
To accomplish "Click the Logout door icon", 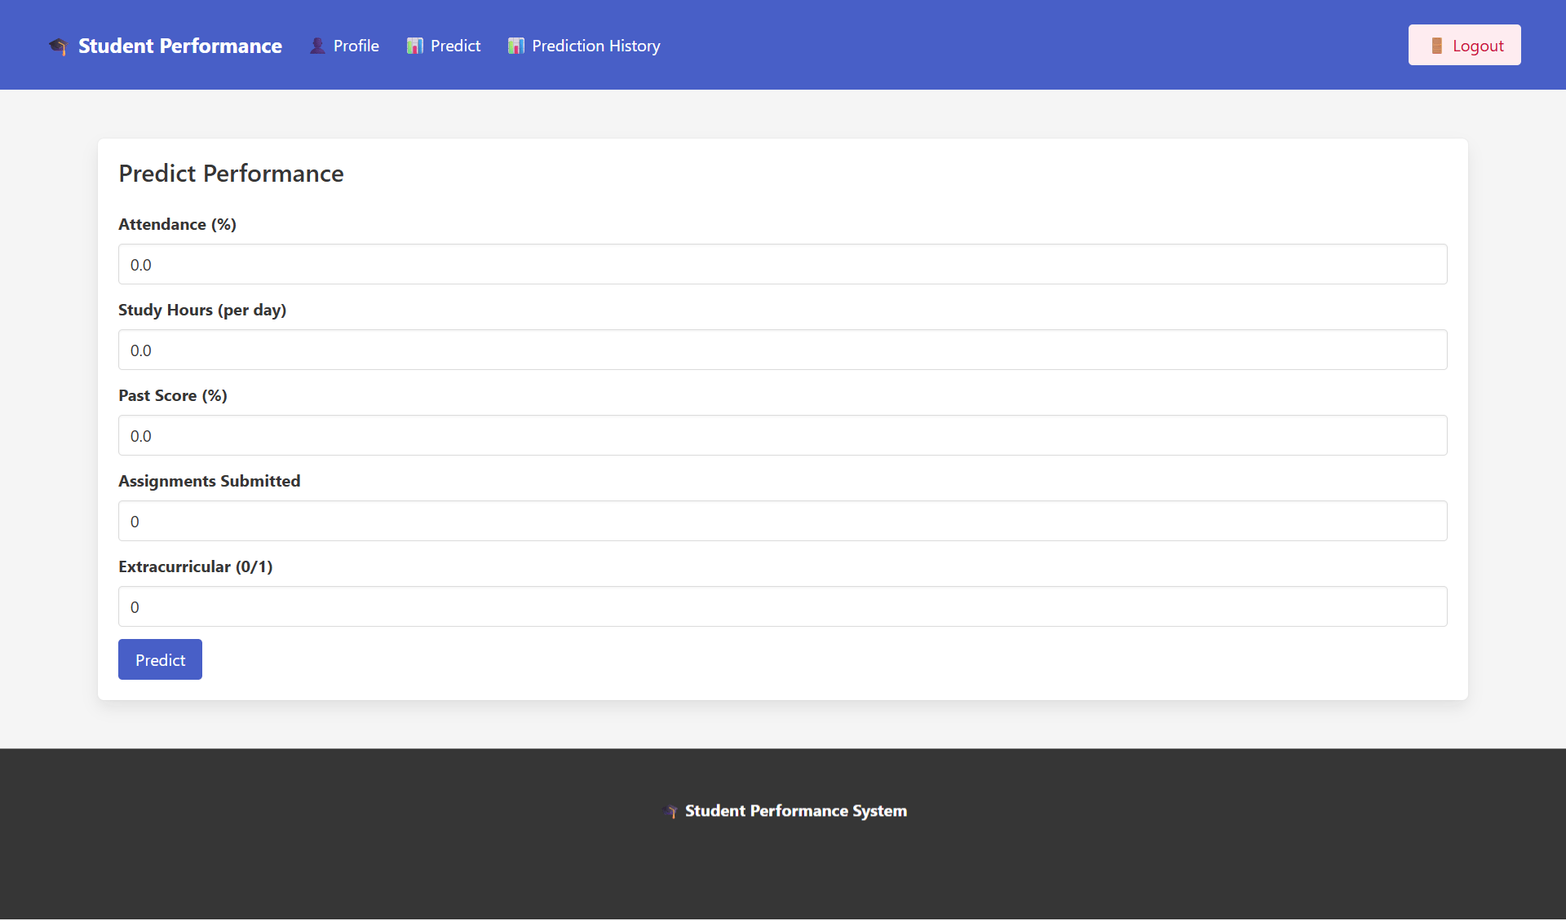I will click(1436, 45).
